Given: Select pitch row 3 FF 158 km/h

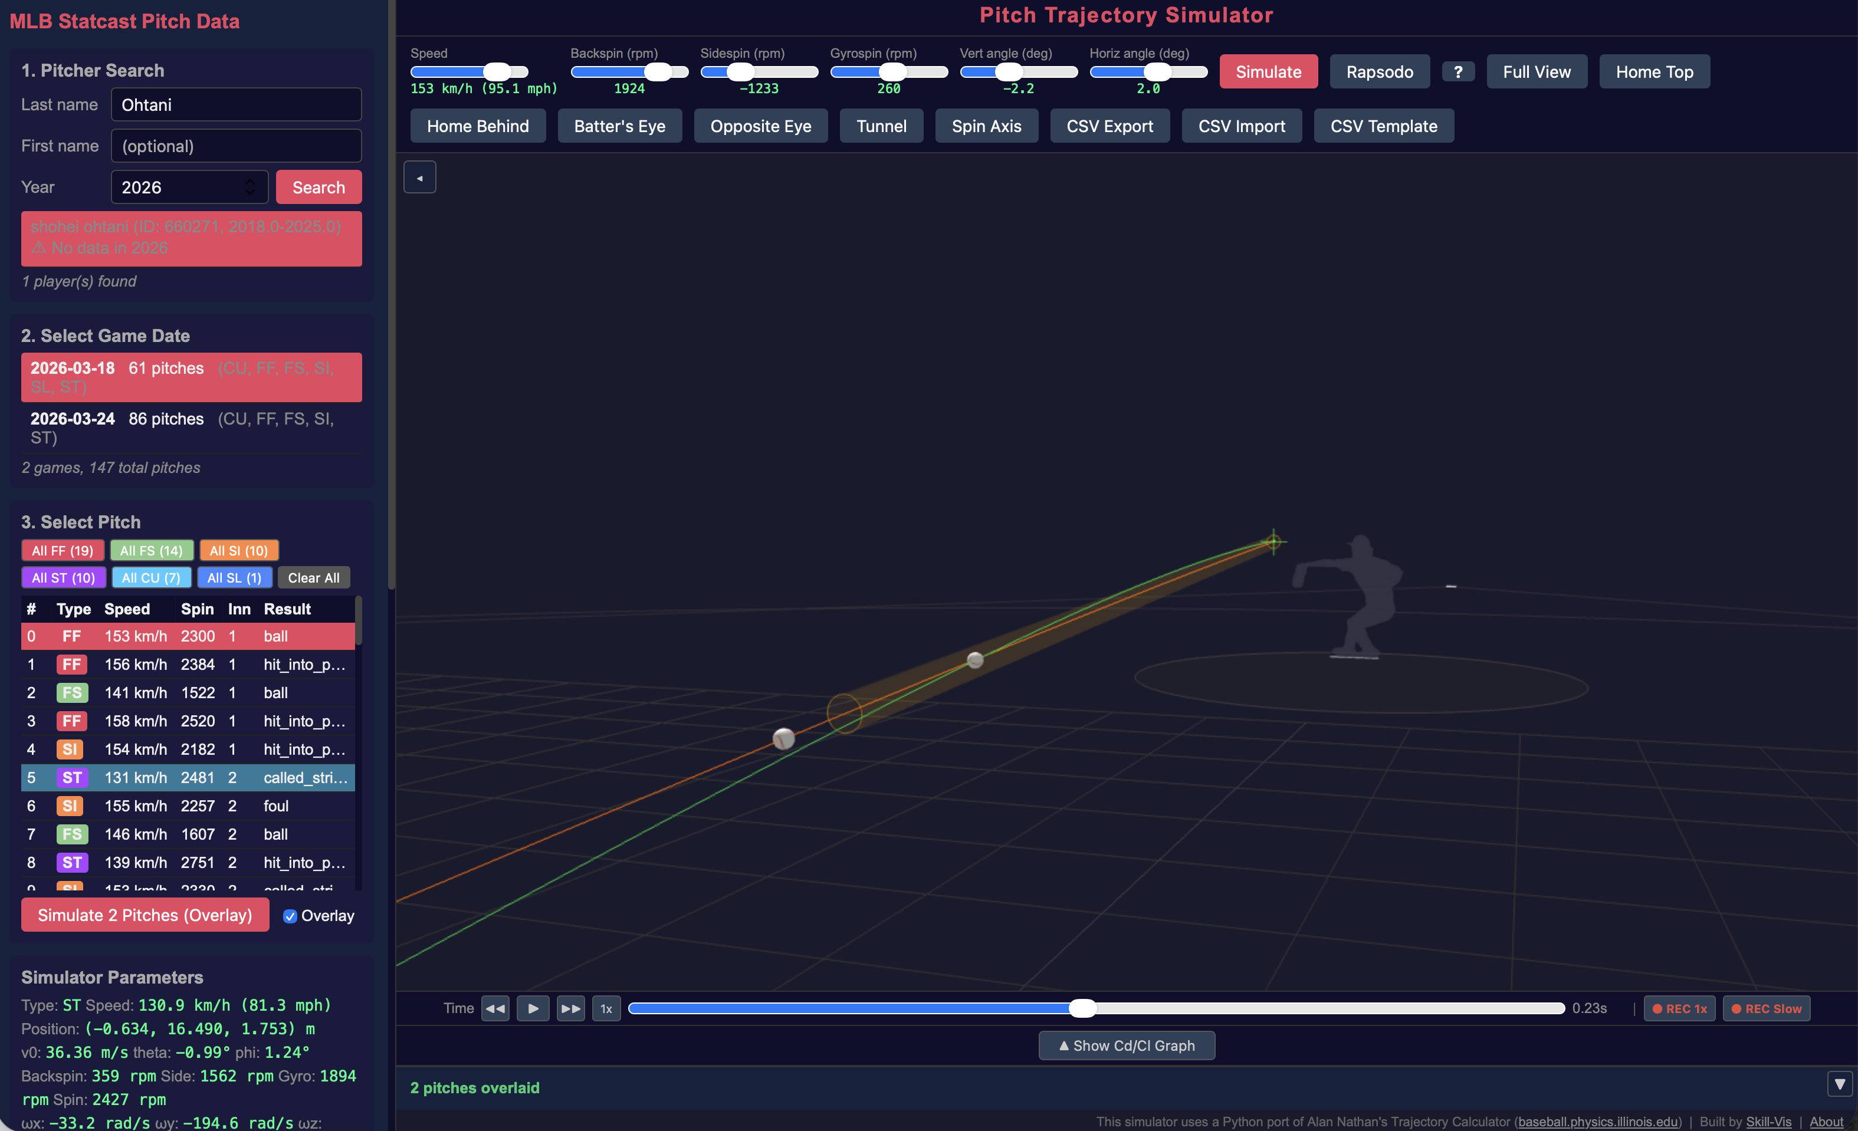Looking at the screenshot, I should click(x=188, y=721).
